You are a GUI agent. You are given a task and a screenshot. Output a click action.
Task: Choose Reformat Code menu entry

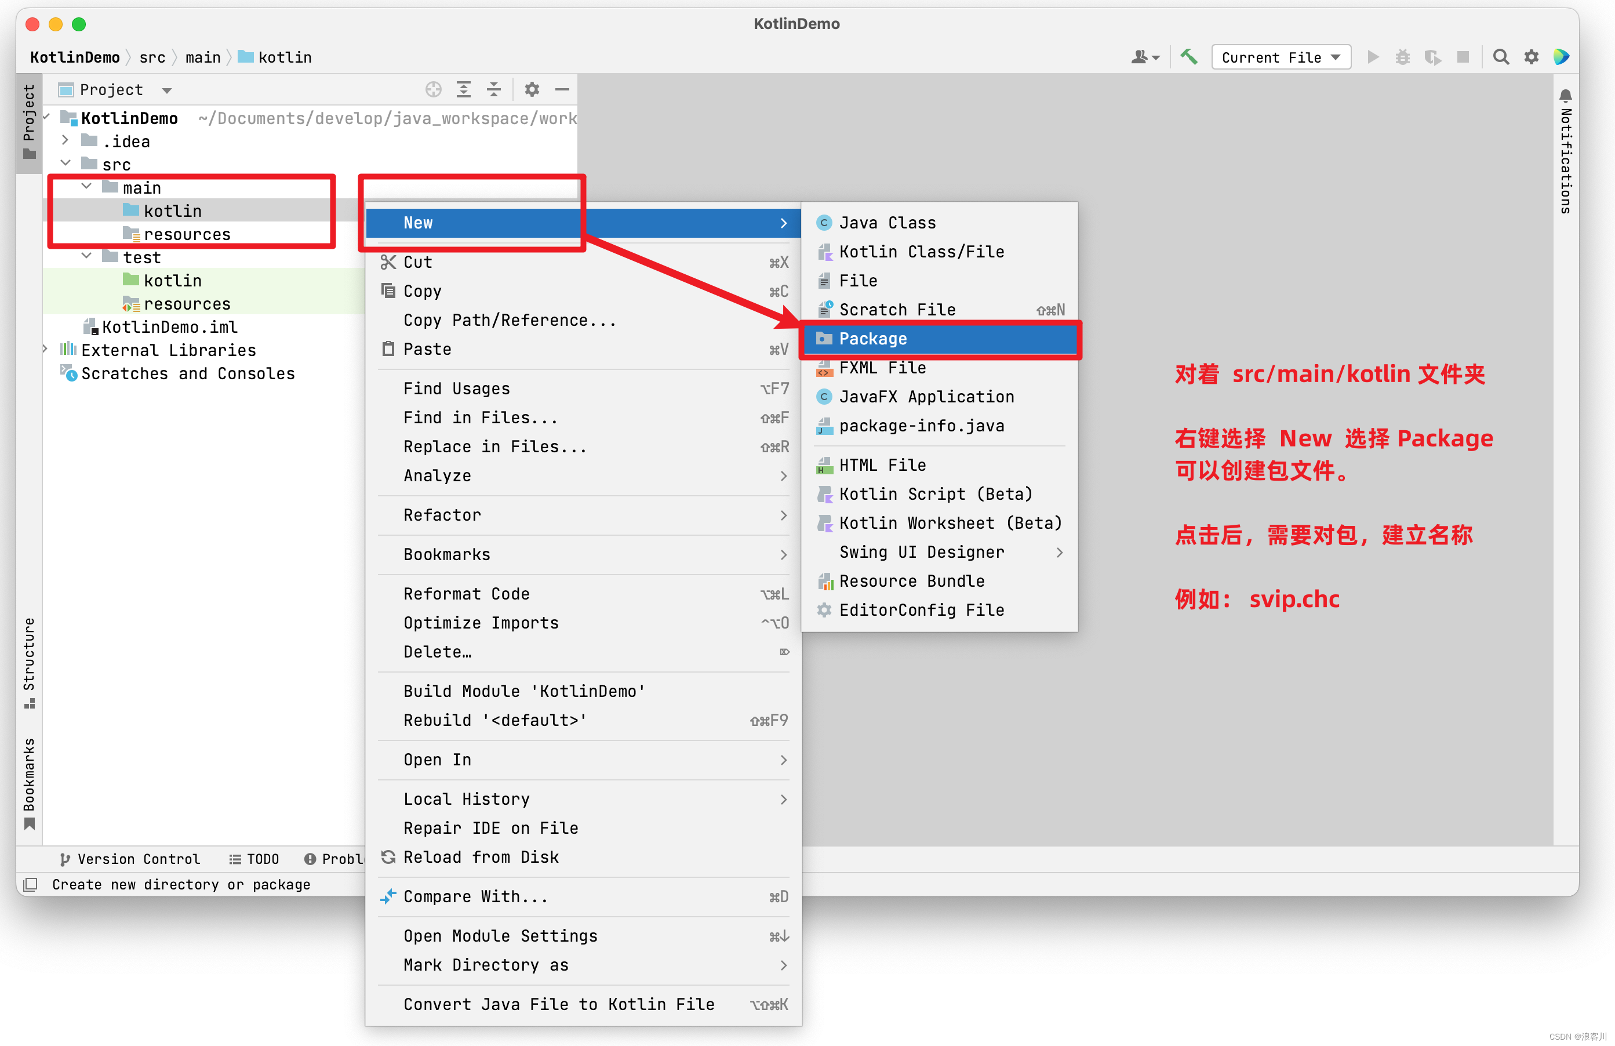584,594
